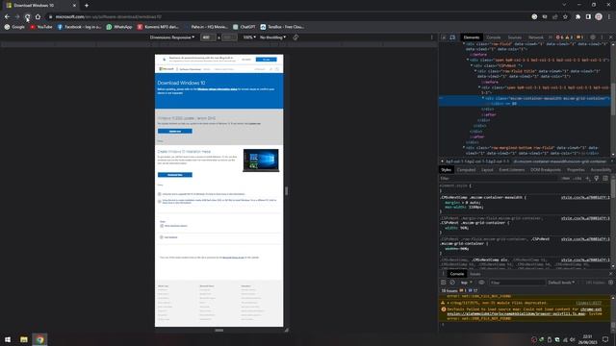
Task: Click the rotate viewport icon
Action: pyautogui.click(x=295, y=37)
